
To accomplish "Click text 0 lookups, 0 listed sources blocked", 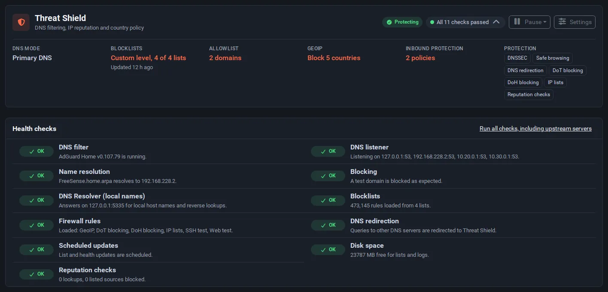I will coord(102,280).
